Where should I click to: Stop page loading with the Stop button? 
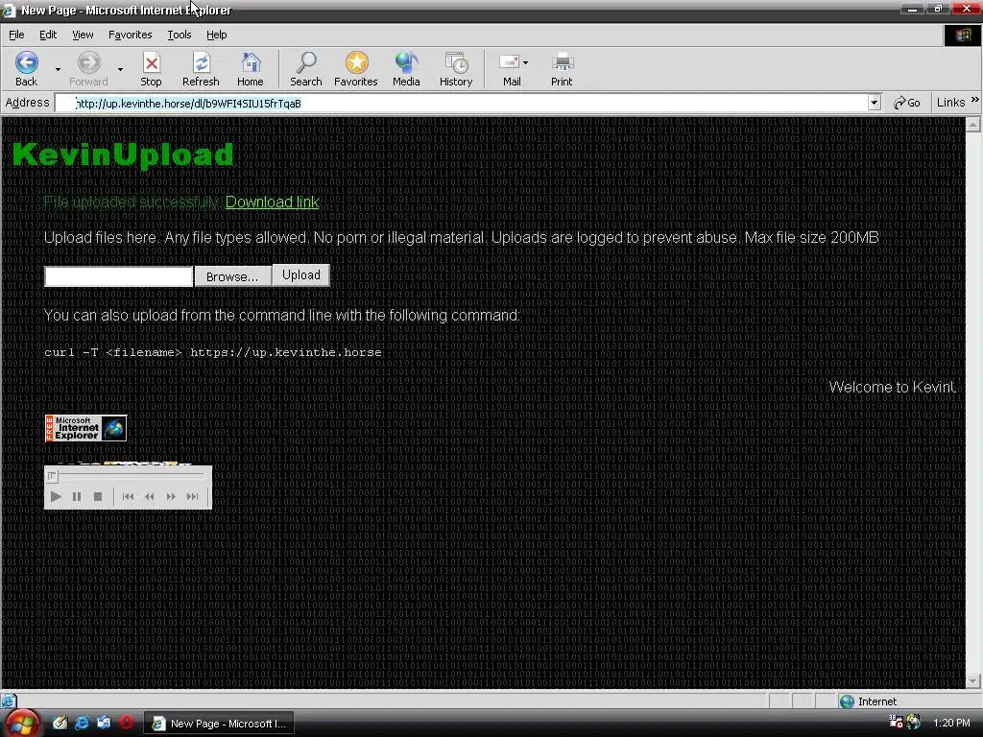click(x=151, y=69)
